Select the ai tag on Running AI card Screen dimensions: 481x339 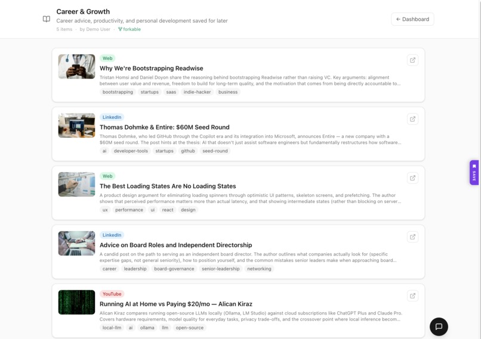[131, 328]
